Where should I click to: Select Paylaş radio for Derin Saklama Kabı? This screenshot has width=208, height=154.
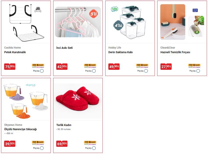click(146, 71)
